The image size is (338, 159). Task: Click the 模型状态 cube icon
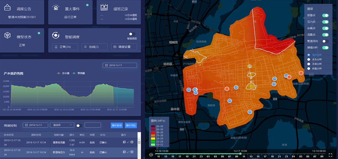coord(7,35)
